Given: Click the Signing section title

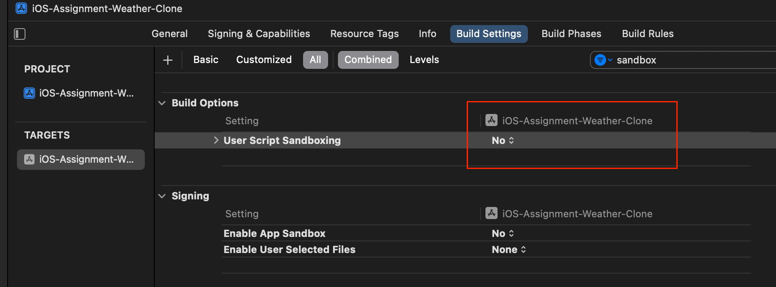Looking at the screenshot, I should [190, 196].
